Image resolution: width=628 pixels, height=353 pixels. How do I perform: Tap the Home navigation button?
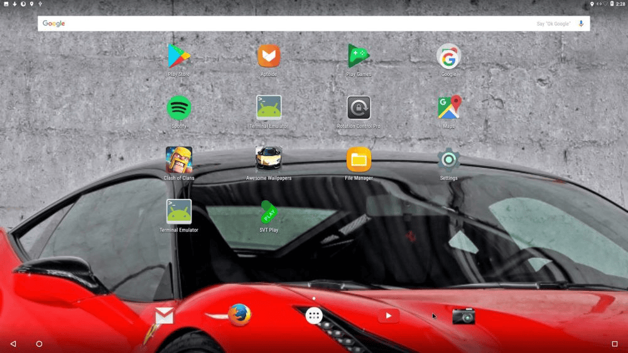coord(39,344)
